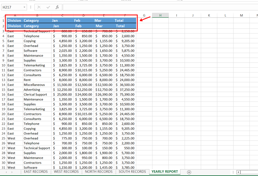This screenshot has height=176, width=258.
Task: Select column M header
Action: click(x=241, y=15)
